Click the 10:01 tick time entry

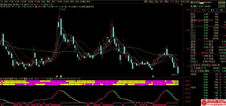(193, 87)
